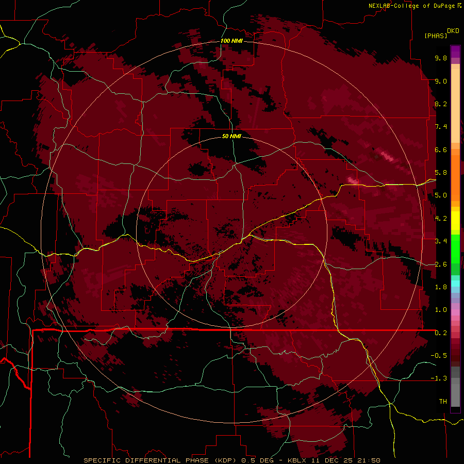Click the 5.0 scale value
Viewport: 464px width, 464px height.
click(441, 195)
